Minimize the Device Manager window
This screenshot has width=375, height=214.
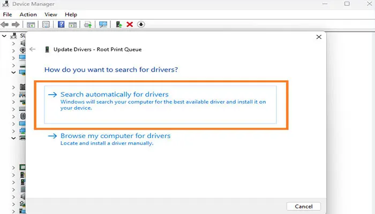325,4
